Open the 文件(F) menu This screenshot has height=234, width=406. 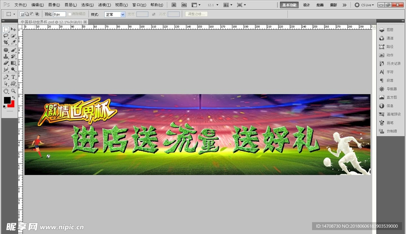click(21, 5)
